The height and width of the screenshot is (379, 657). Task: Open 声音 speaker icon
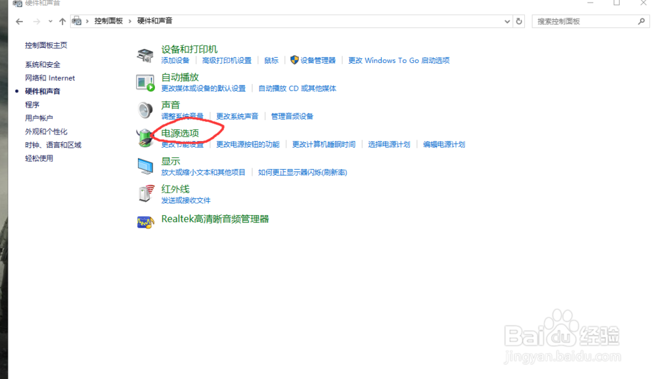click(x=146, y=109)
